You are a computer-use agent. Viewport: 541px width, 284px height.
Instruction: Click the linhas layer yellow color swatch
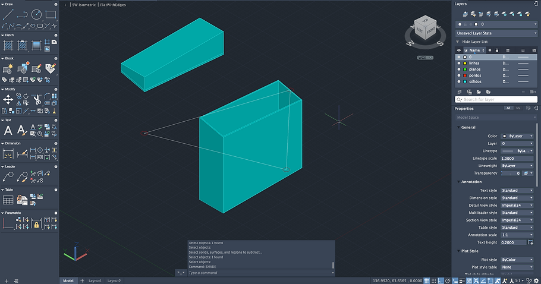pyautogui.click(x=465, y=64)
